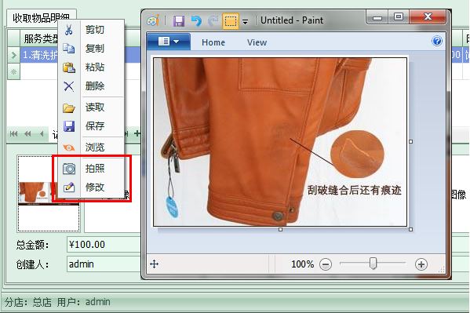Click the Redo arrow in the Paint toolbar
The image size is (470, 313).
coord(213,21)
